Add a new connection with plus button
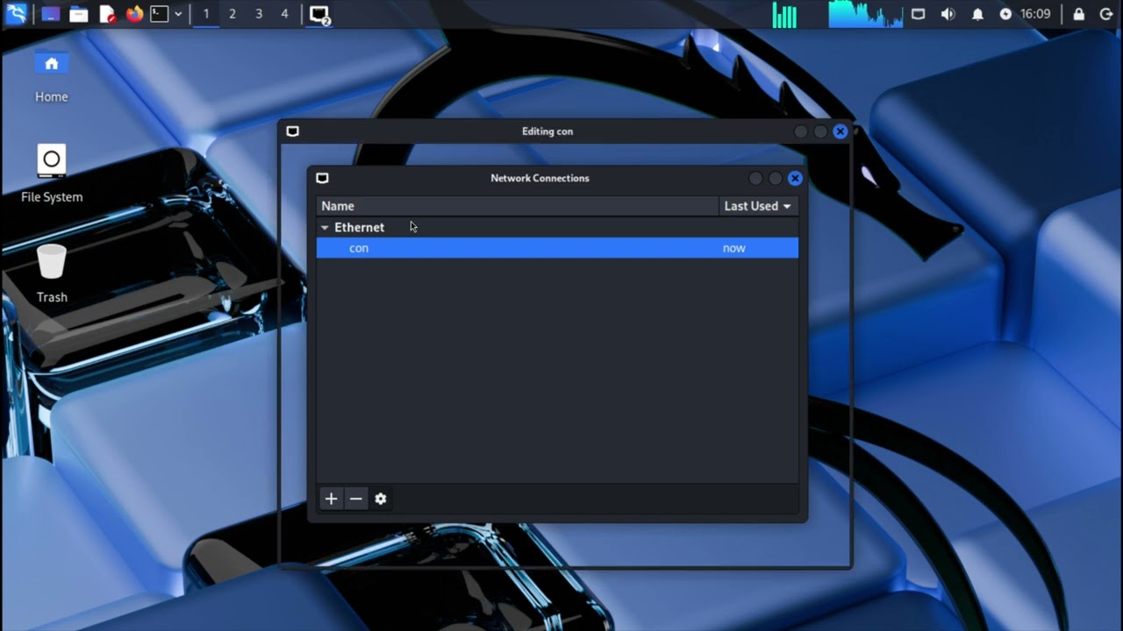1123x631 pixels. pyautogui.click(x=331, y=499)
